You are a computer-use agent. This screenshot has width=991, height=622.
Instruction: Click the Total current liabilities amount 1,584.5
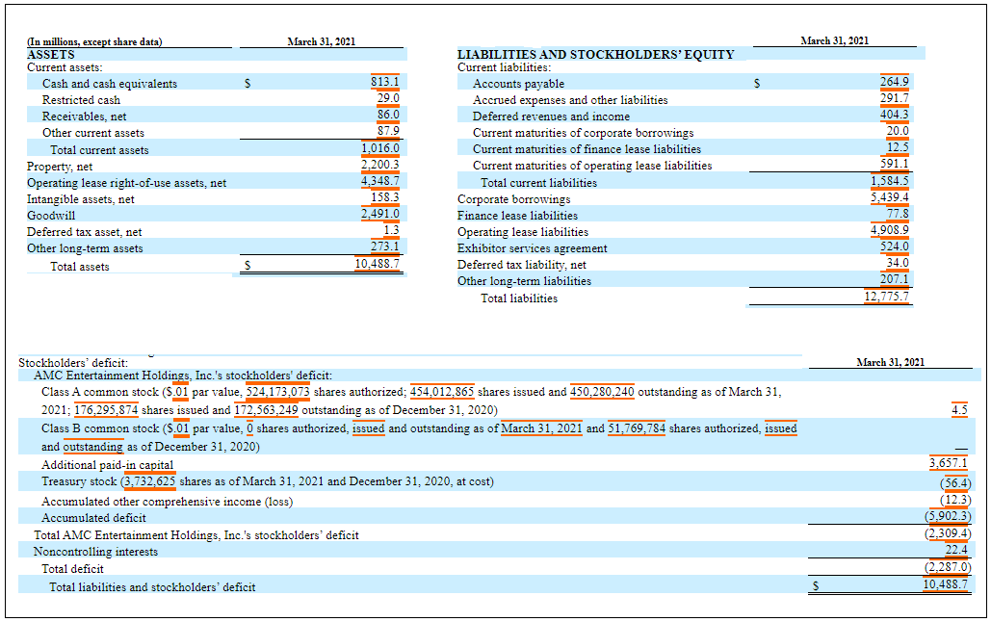[890, 181]
